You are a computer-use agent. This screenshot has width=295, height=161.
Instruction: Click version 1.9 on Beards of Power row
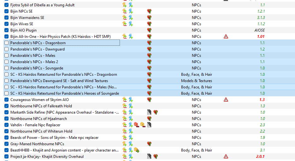point(263,137)
